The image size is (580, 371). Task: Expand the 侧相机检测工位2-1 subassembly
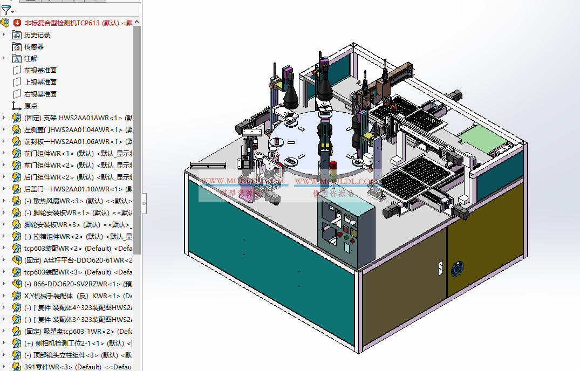point(4,343)
